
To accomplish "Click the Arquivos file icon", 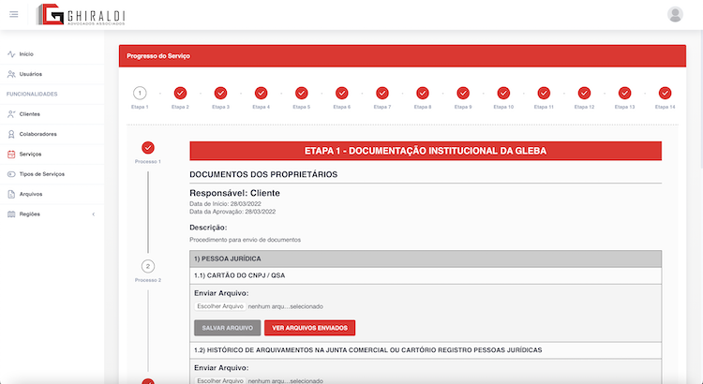I will tap(11, 195).
